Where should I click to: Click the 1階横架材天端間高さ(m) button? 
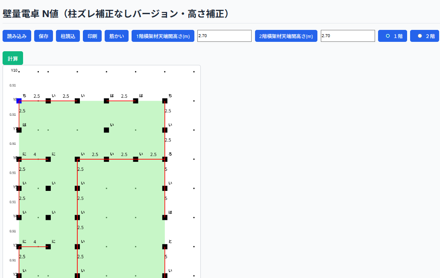(163, 36)
